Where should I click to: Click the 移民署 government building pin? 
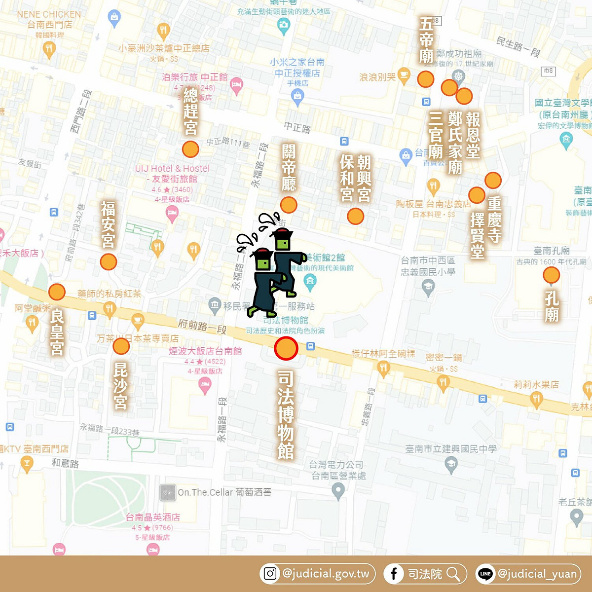pyautogui.click(x=215, y=306)
